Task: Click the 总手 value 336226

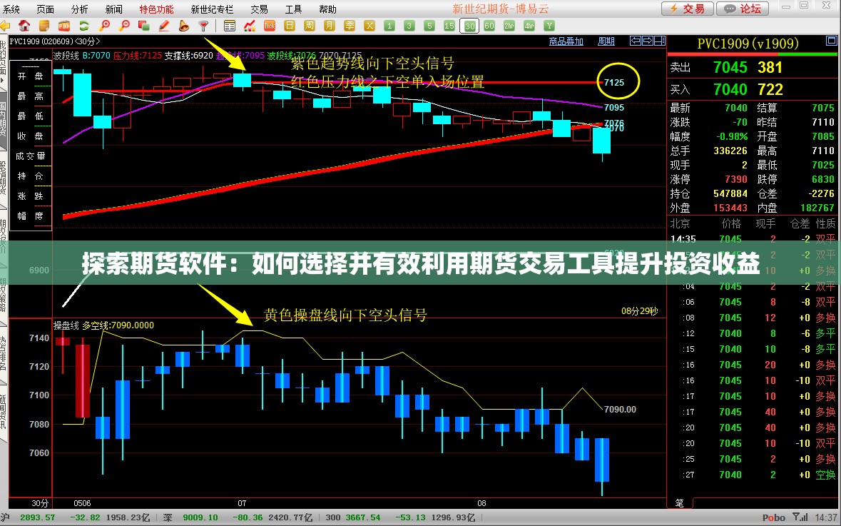Action: (x=730, y=151)
